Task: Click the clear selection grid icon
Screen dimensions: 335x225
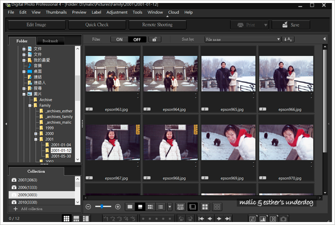Action: 217,207
